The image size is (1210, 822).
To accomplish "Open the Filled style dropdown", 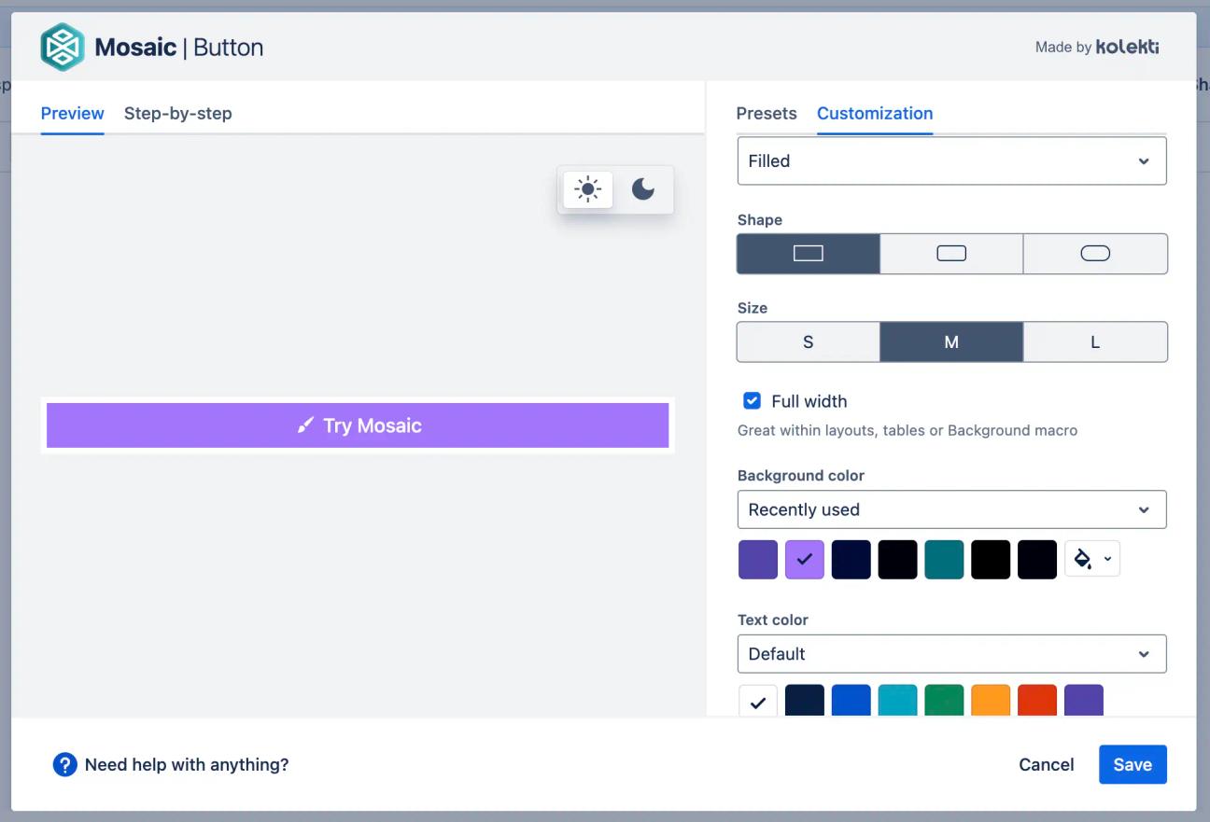I will point(951,160).
